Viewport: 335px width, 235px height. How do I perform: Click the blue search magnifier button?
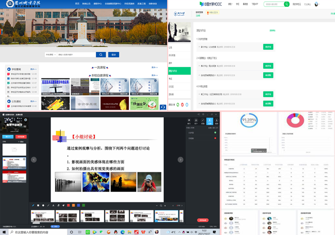click(x=100, y=55)
